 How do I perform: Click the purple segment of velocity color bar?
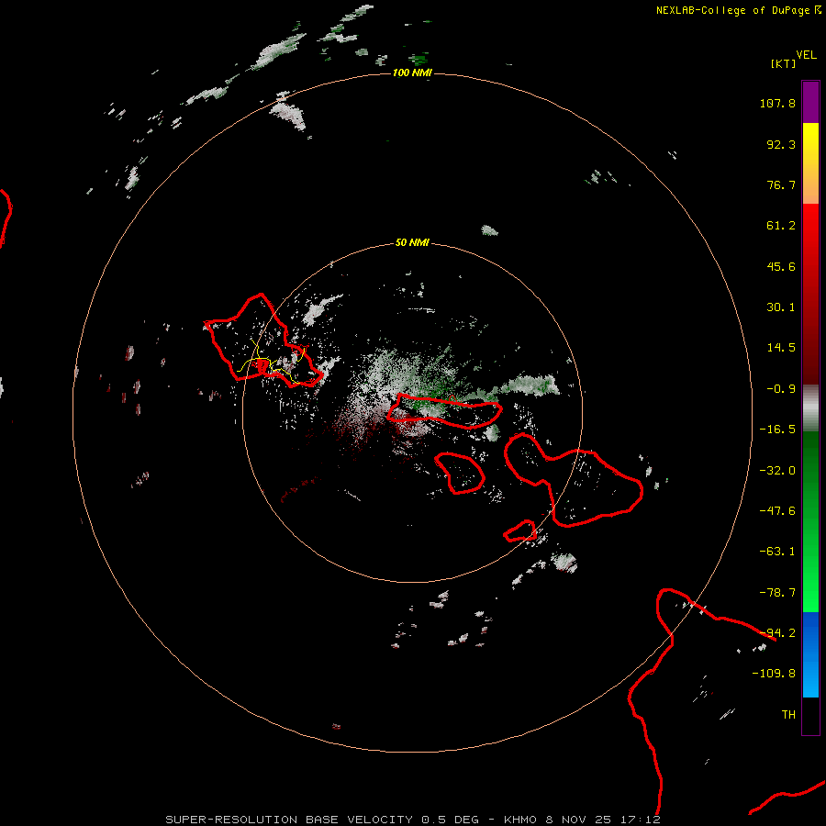810,102
